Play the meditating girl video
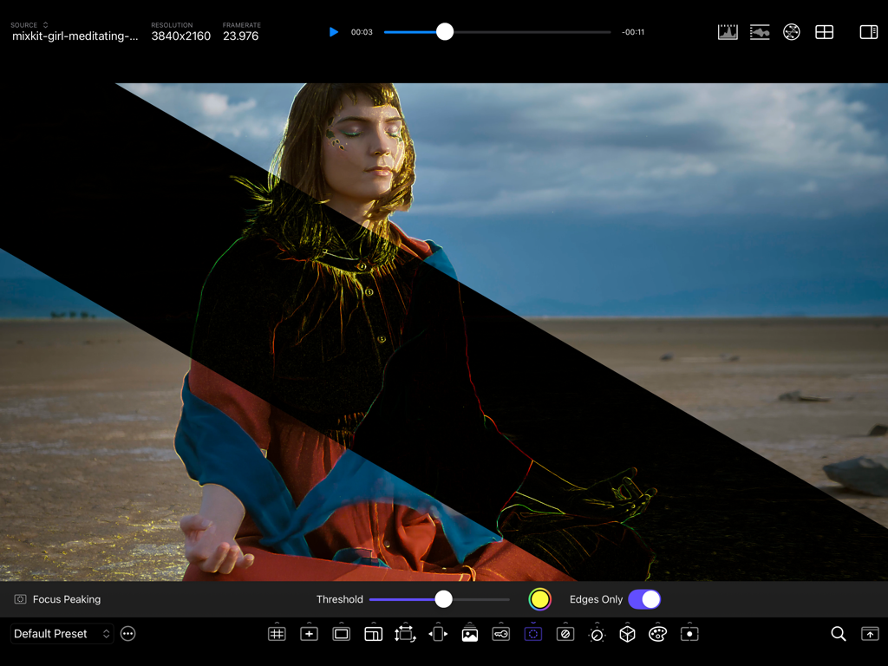The width and height of the screenshot is (888, 666). coord(334,31)
